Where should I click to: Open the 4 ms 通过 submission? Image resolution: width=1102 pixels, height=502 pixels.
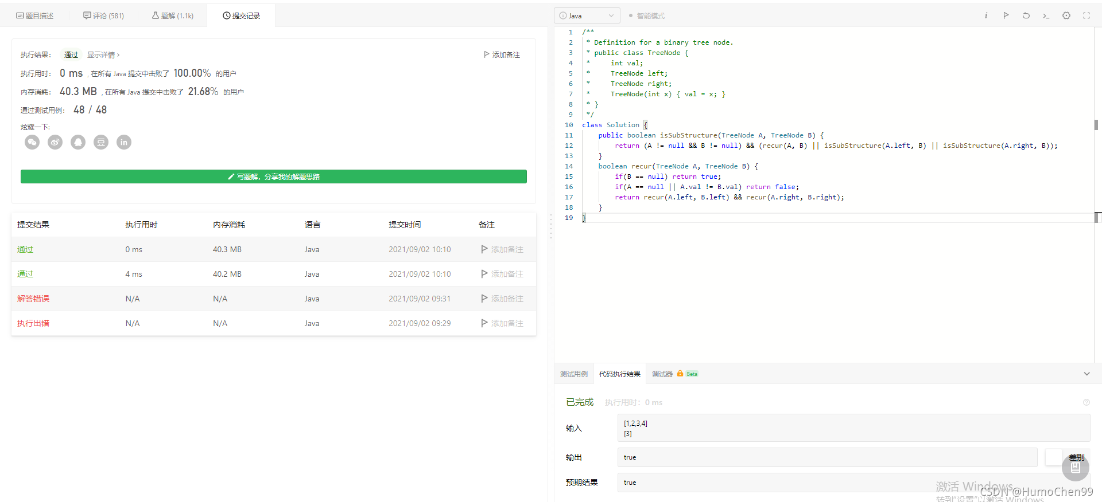25,274
